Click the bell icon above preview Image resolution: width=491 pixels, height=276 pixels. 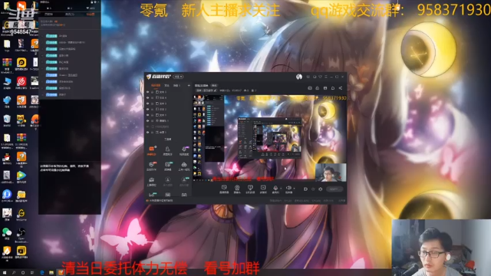click(333, 88)
